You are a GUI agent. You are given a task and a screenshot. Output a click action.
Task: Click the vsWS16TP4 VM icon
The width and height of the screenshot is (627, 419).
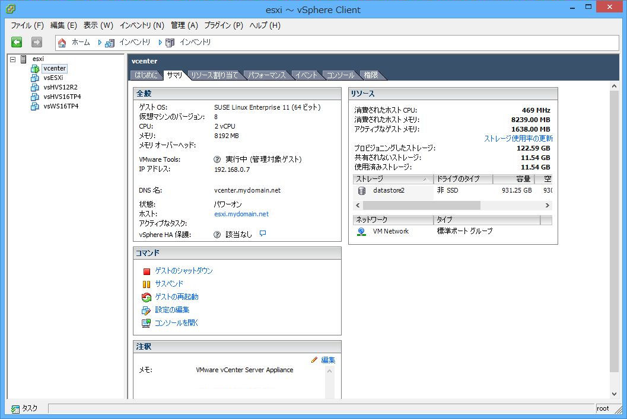pyautogui.click(x=35, y=107)
